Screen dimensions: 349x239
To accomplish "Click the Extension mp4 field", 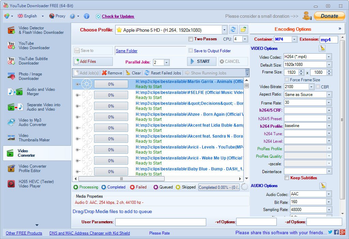I will 329,40.
